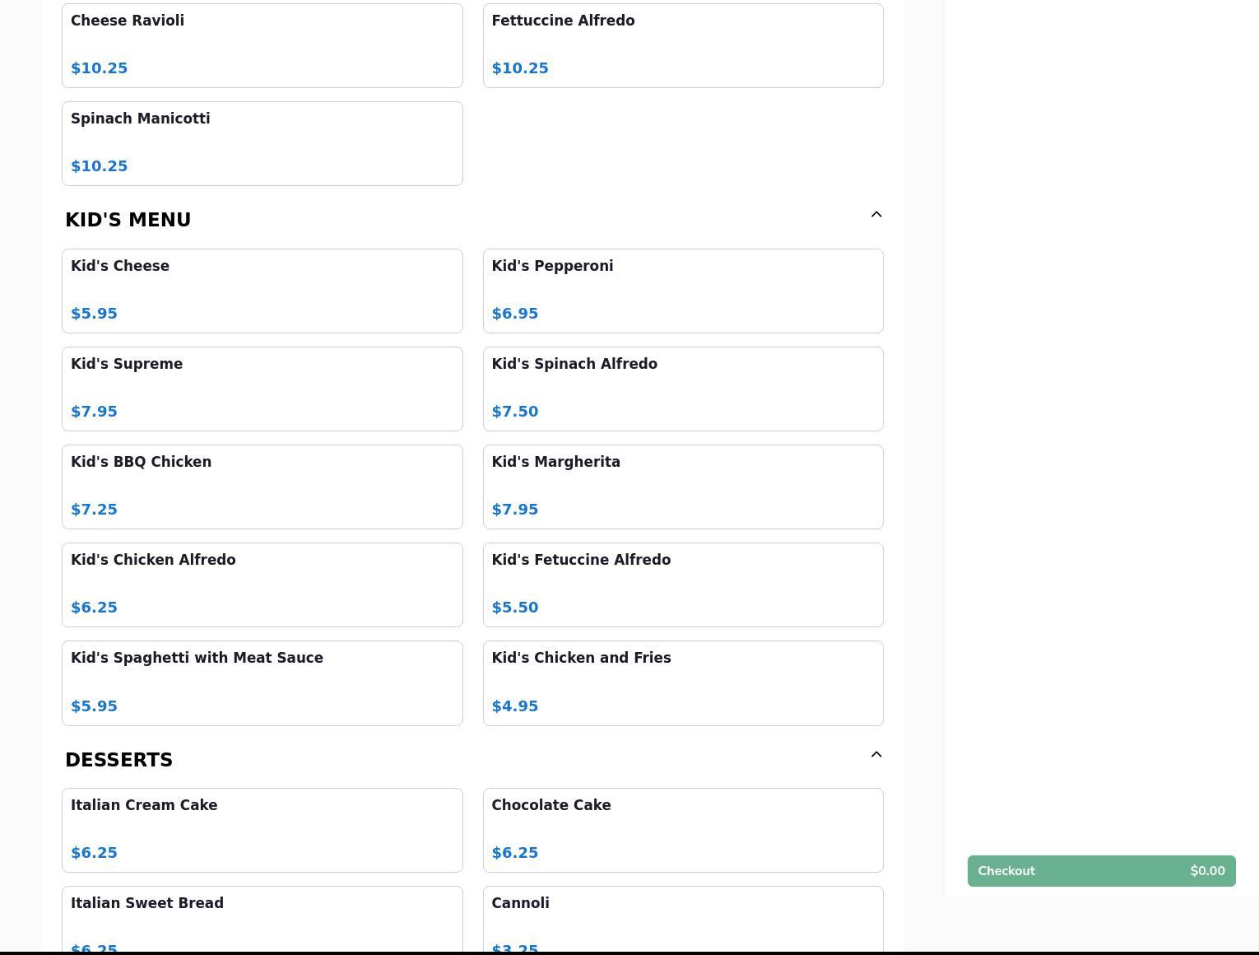
Task: Select Kid's Spinach Alfredo
Action: click(682, 389)
